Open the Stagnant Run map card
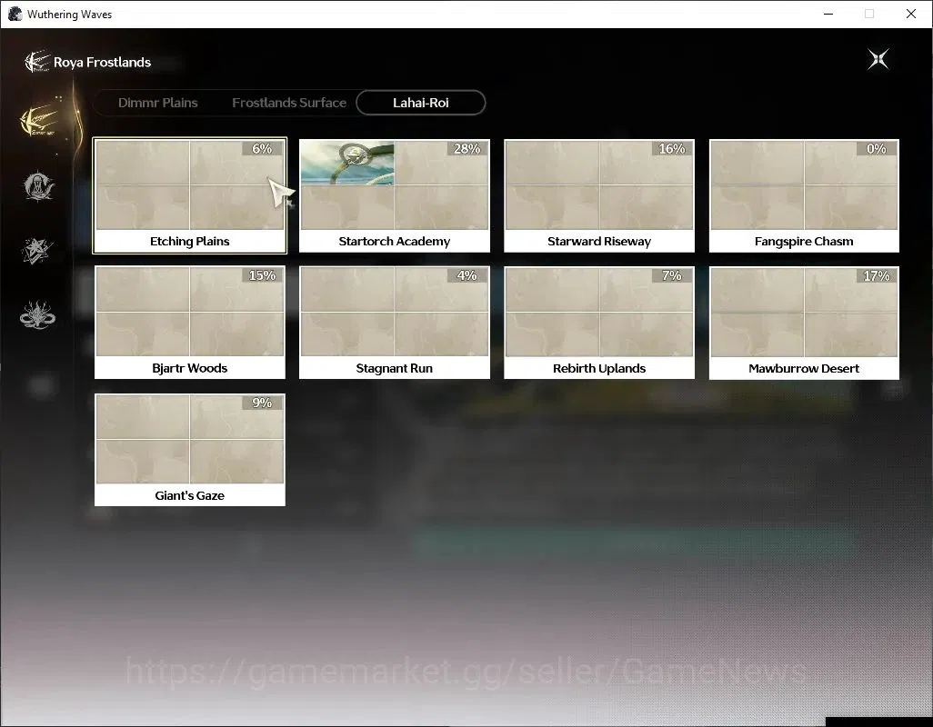Image resolution: width=933 pixels, height=727 pixels. [x=395, y=323]
